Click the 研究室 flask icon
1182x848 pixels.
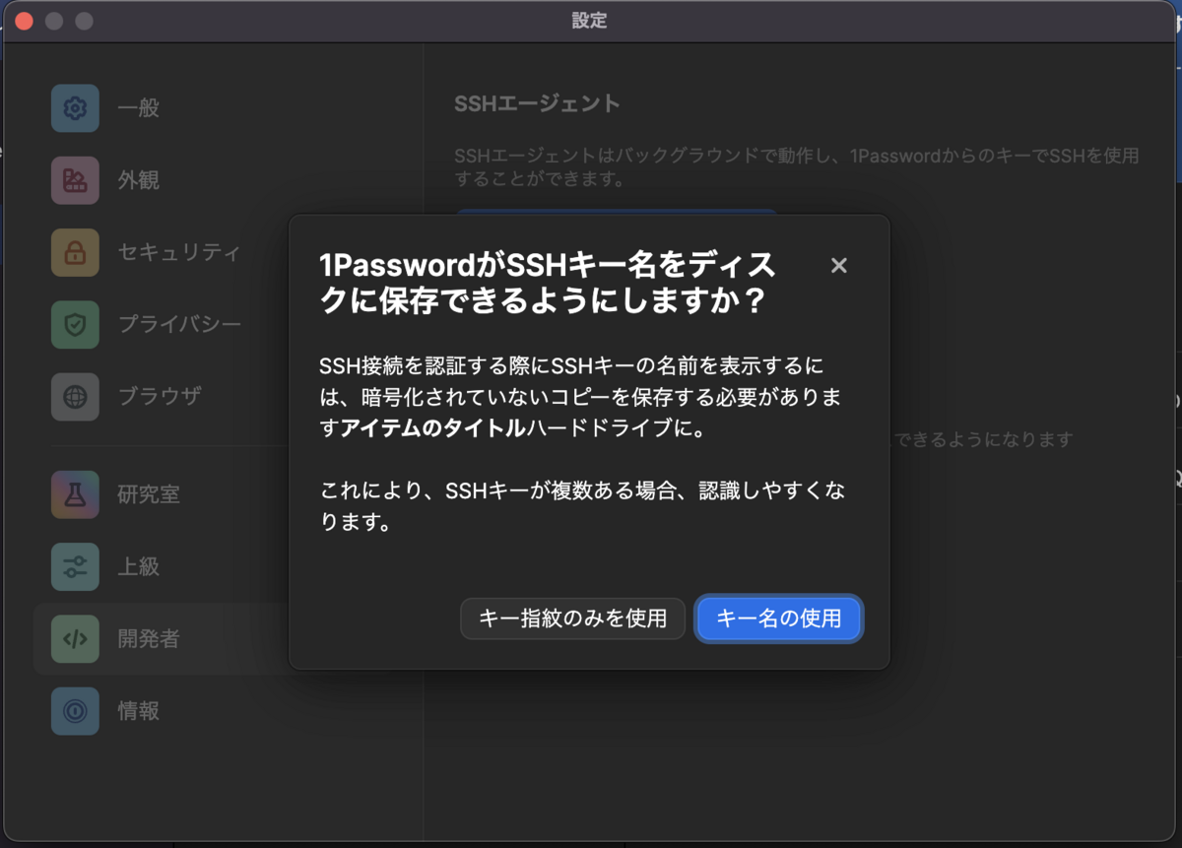click(75, 494)
